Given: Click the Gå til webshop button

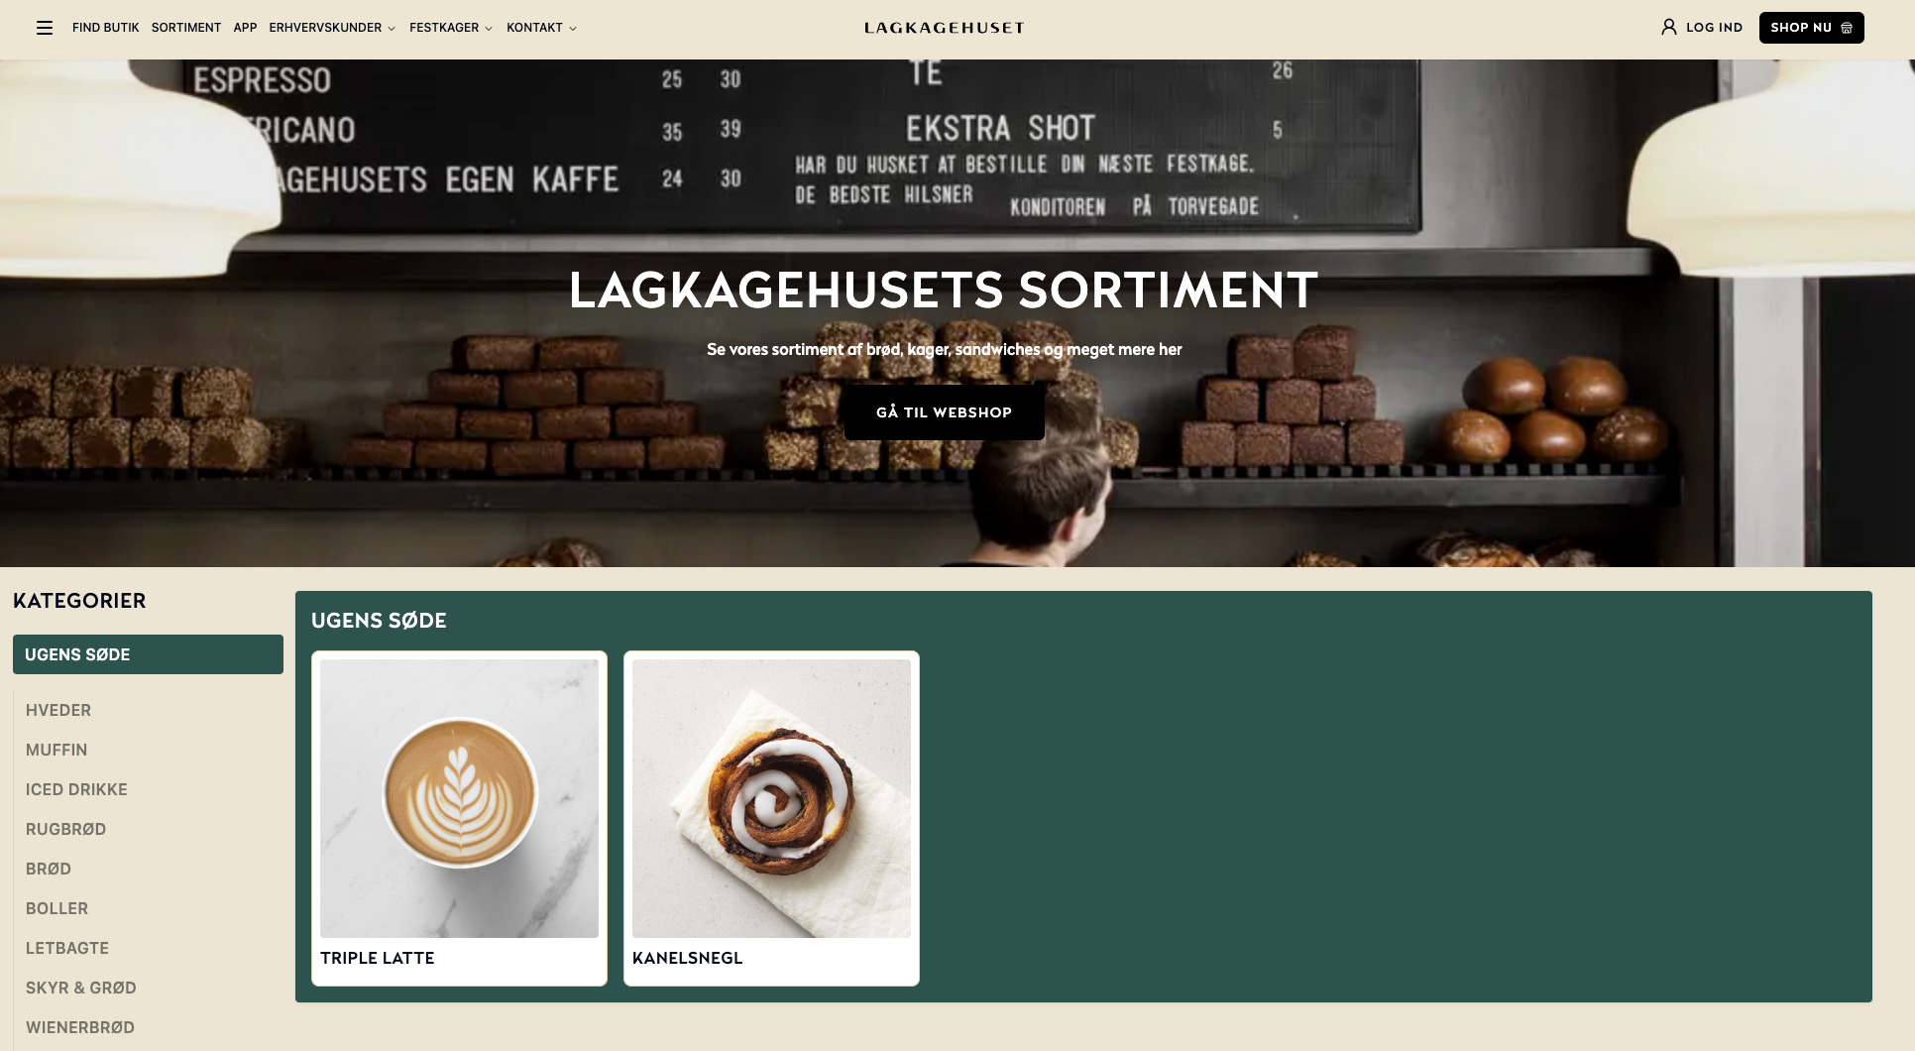Looking at the screenshot, I should click(944, 412).
